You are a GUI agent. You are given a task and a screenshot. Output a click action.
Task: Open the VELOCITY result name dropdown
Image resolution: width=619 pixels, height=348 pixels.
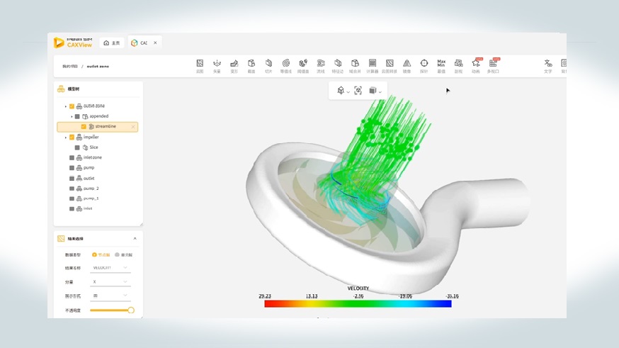(110, 268)
